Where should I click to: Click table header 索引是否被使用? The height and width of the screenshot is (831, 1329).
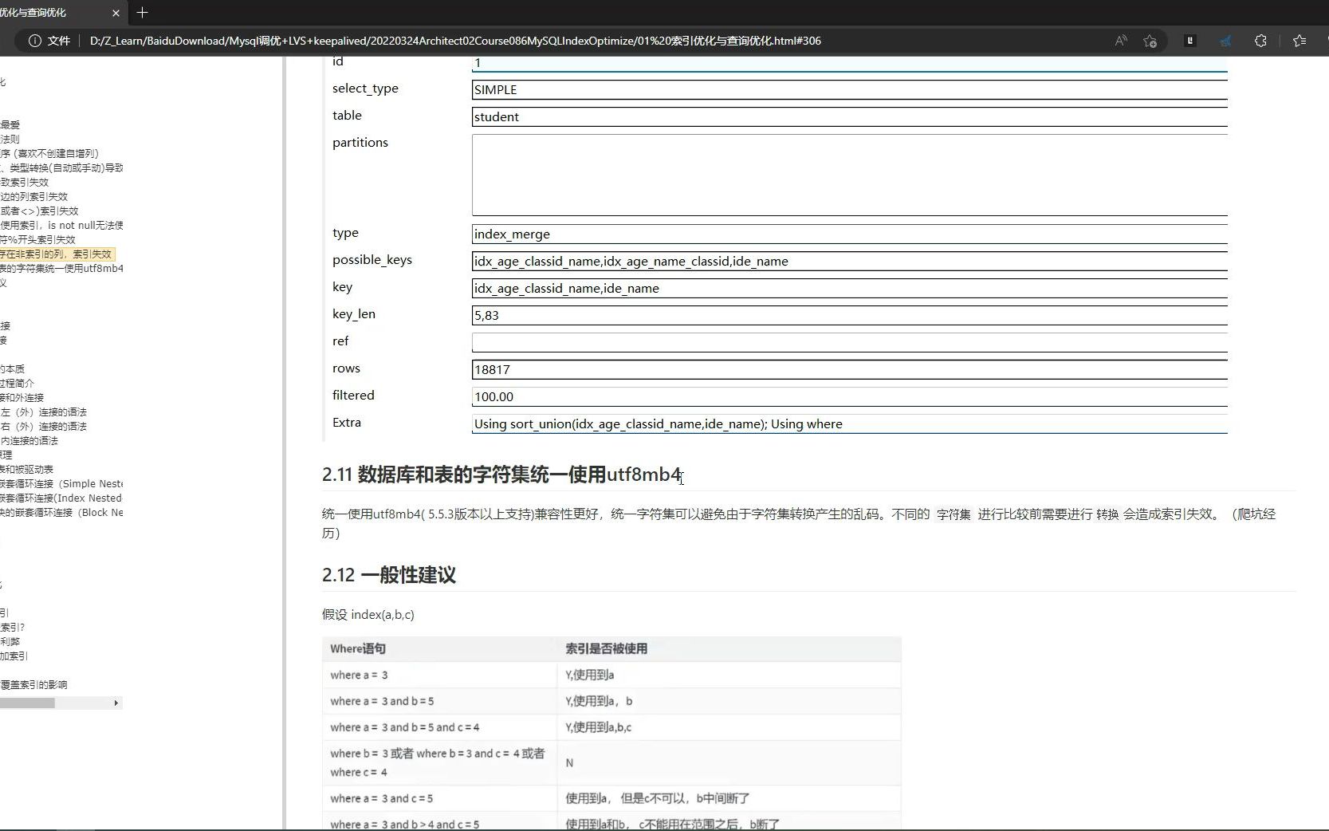[606, 649]
